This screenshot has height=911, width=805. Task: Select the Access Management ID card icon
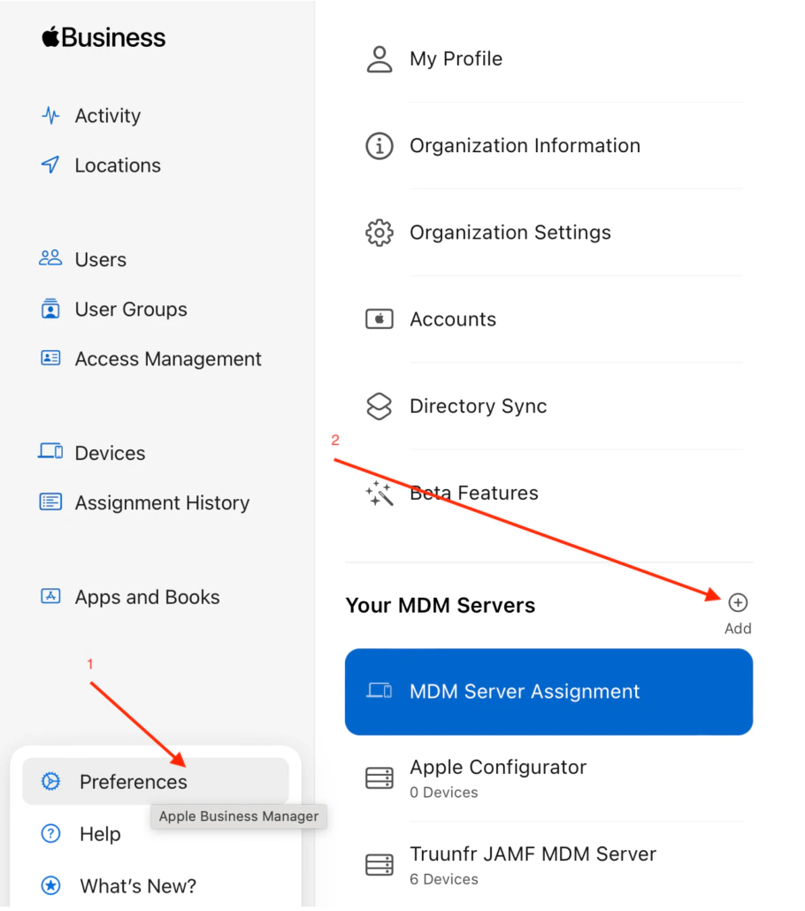pyautogui.click(x=50, y=358)
